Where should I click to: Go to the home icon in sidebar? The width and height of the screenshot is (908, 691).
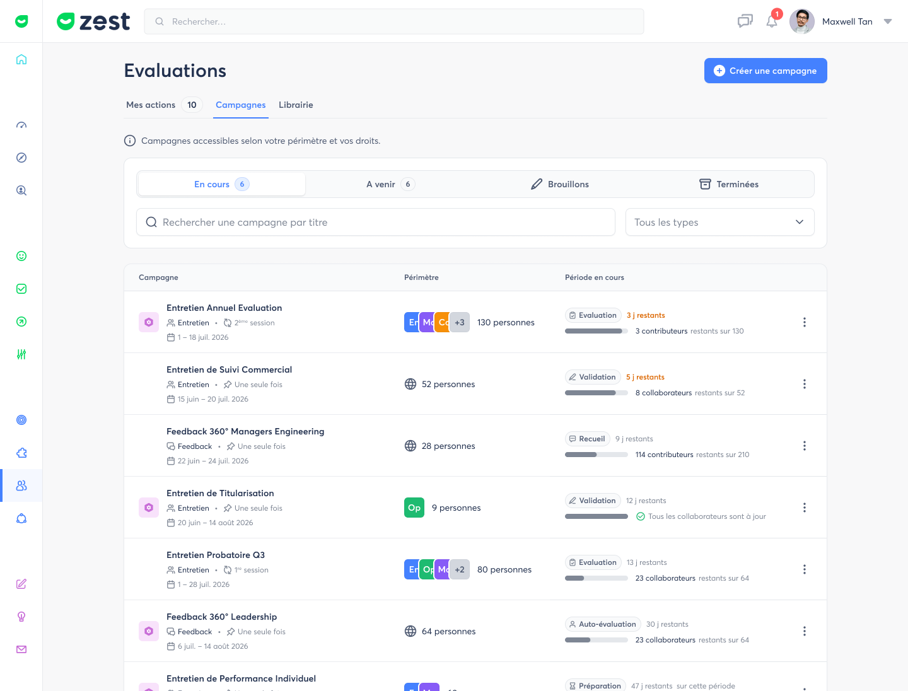[x=21, y=59]
